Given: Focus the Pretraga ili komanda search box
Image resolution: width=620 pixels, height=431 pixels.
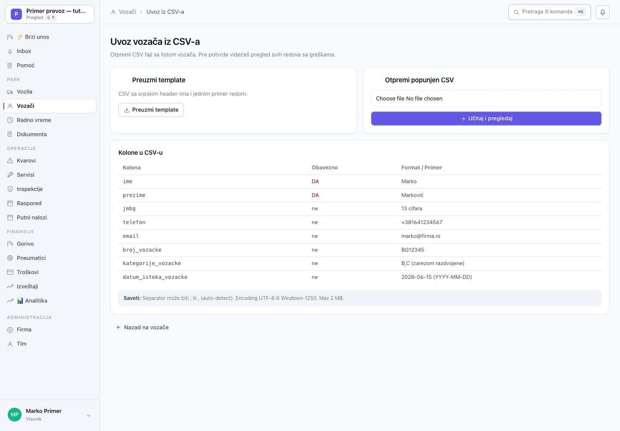Looking at the screenshot, I should click(549, 12).
